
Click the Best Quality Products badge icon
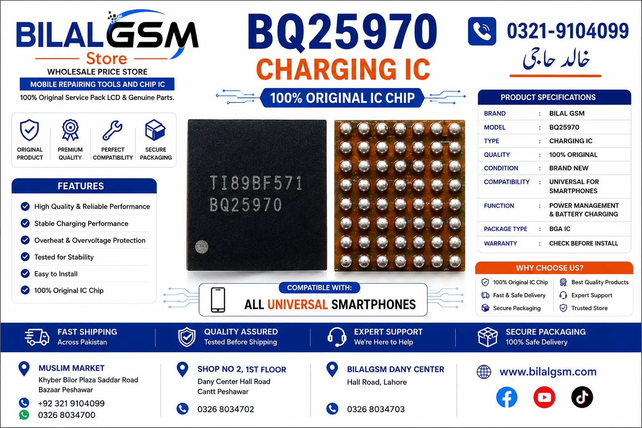[x=563, y=282]
